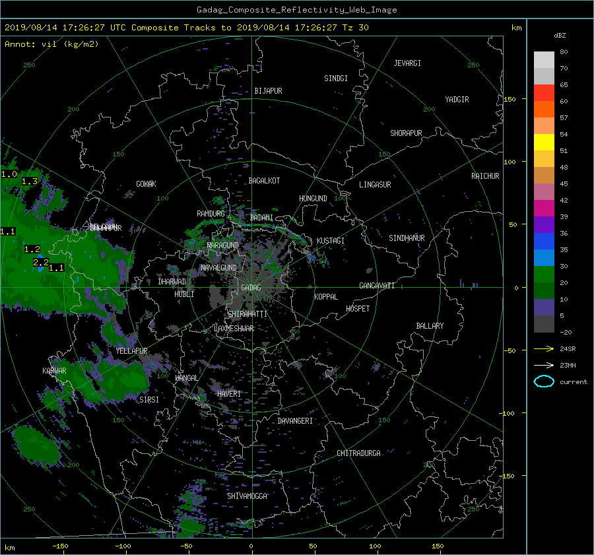The image size is (594, 555).
Task: Click the SIRSI city label
Action: pos(149,400)
